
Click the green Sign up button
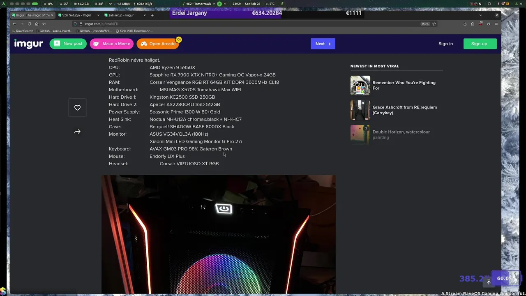[x=479, y=44]
